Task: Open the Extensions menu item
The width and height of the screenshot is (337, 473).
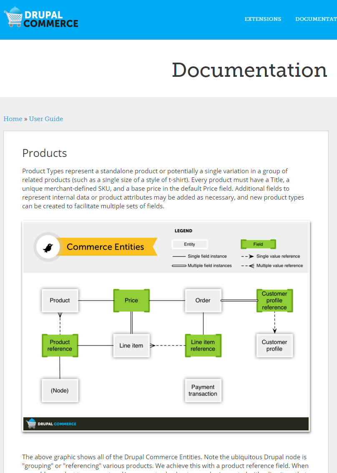Action: point(263,19)
